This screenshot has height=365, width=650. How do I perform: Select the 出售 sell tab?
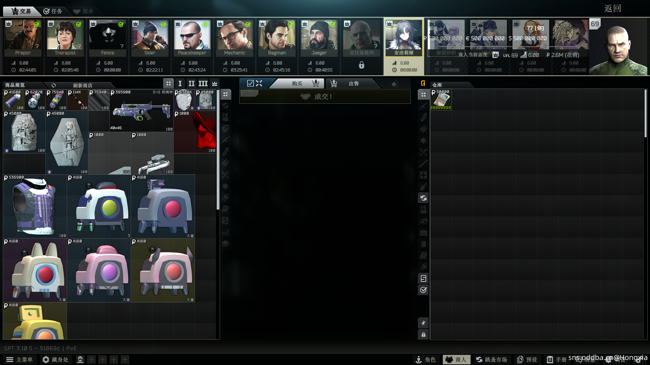click(x=354, y=83)
